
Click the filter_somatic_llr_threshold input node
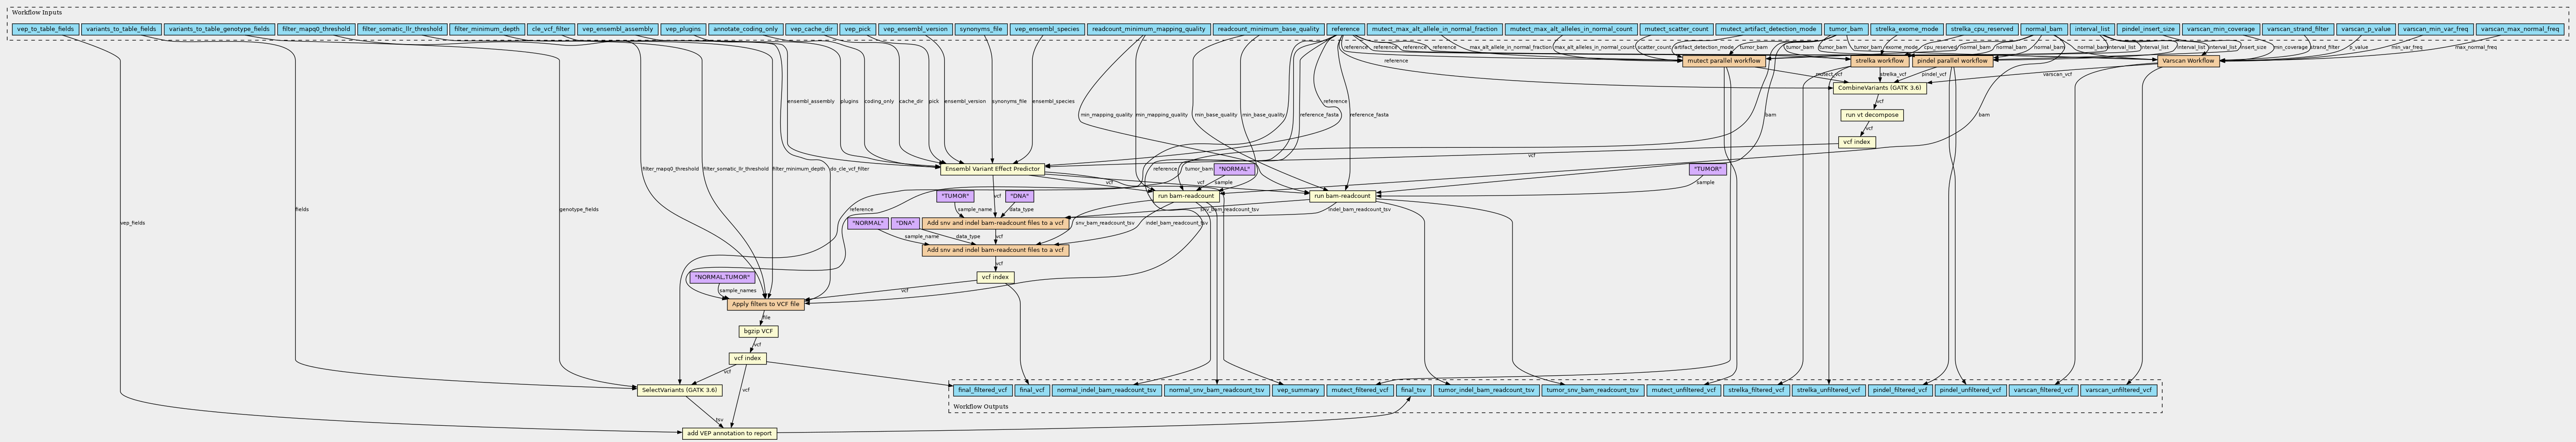click(x=402, y=30)
